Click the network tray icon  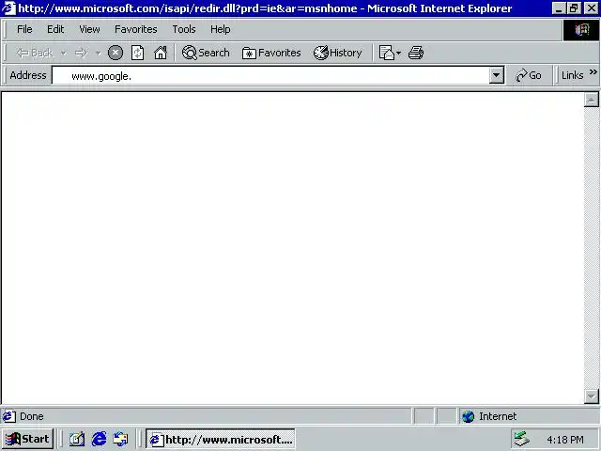click(x=522, y=439)
